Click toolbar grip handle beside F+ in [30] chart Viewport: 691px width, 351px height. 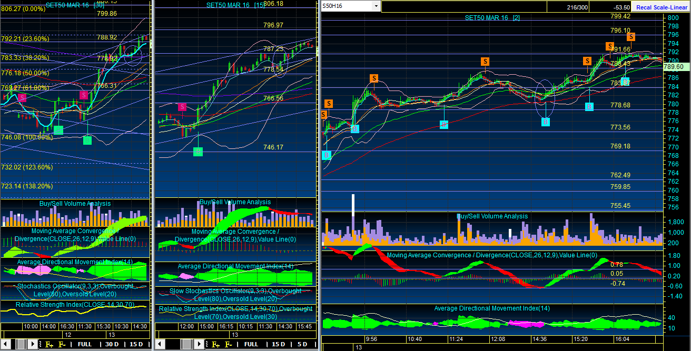click(41, 344)
